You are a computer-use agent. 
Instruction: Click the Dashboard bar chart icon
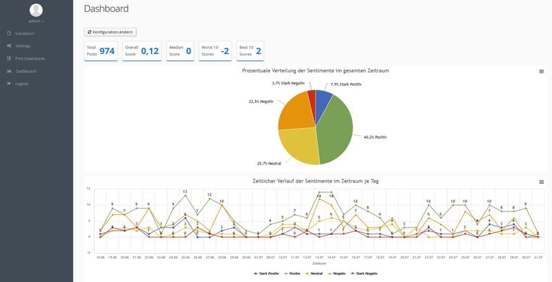click(x=9, y=71)
